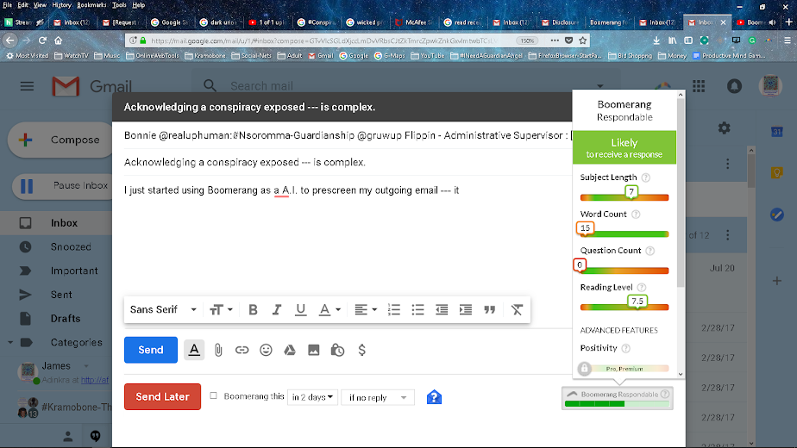Open the text size dropdown
The image size is (797, 448).
(x=221, y=309)
